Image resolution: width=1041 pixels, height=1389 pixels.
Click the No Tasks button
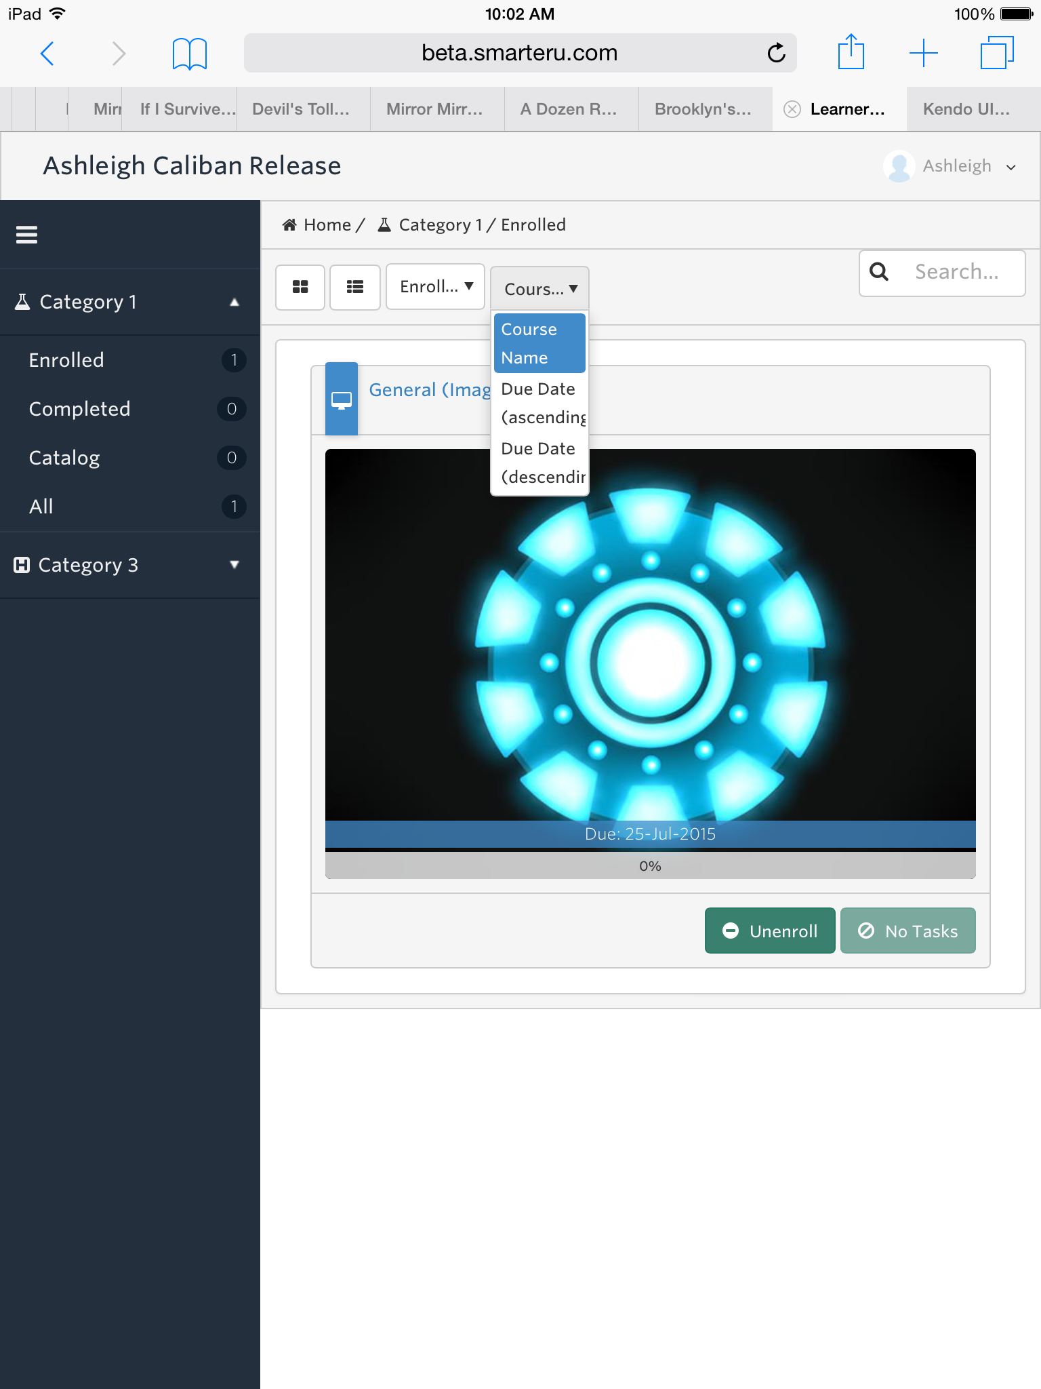click(x=908, y=931)
